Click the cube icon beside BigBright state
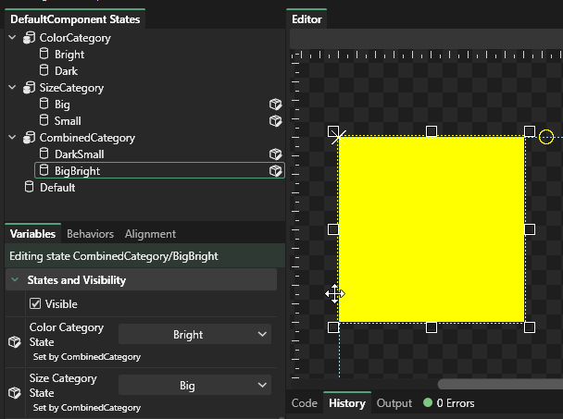 pos(275,171)
